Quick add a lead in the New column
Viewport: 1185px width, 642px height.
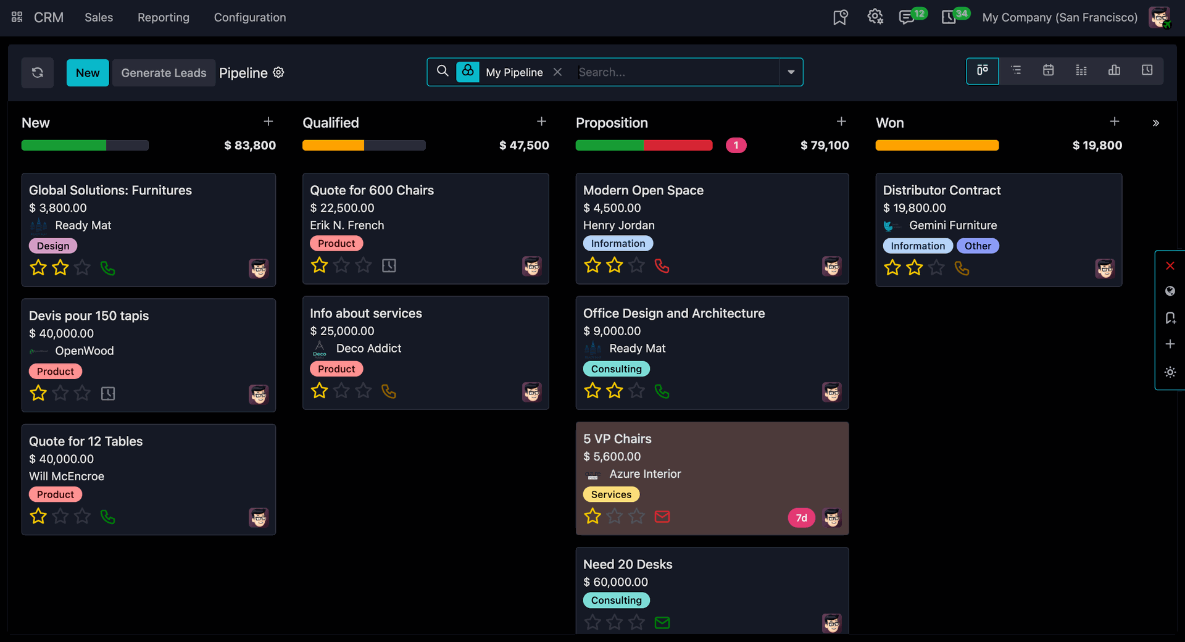(268, 122)
